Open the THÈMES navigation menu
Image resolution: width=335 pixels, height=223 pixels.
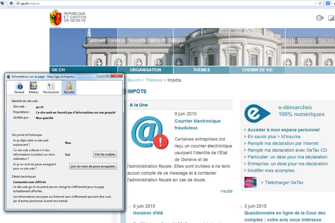(x=202, y=70)
